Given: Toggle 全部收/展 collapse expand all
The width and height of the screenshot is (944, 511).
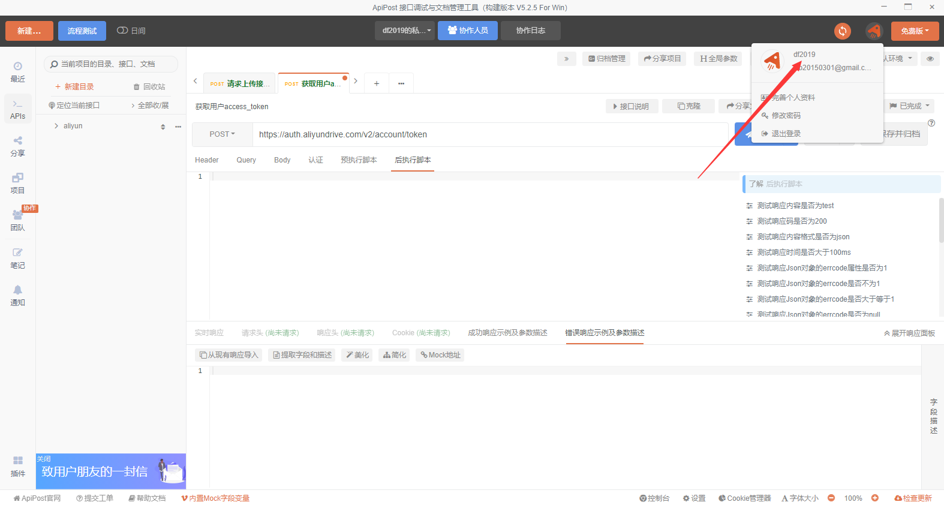Looking at the screenshot, I should click(x=150, y=106).
